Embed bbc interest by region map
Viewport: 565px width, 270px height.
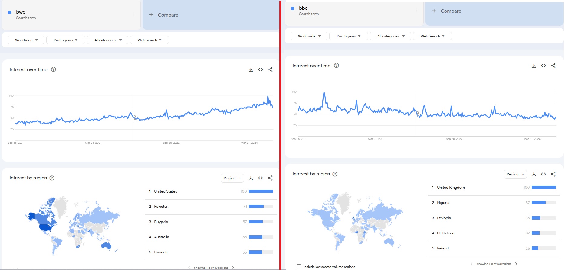[544, 174]
